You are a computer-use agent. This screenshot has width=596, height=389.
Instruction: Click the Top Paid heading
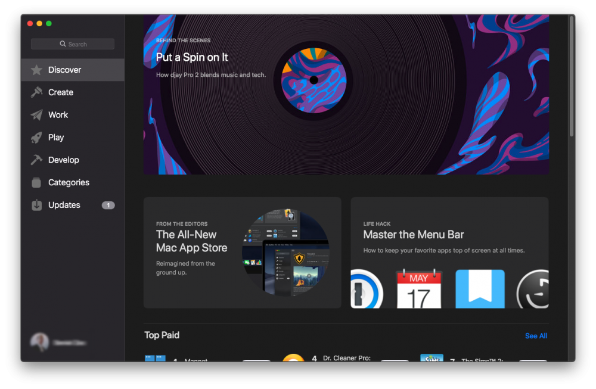tap(162, 335)
